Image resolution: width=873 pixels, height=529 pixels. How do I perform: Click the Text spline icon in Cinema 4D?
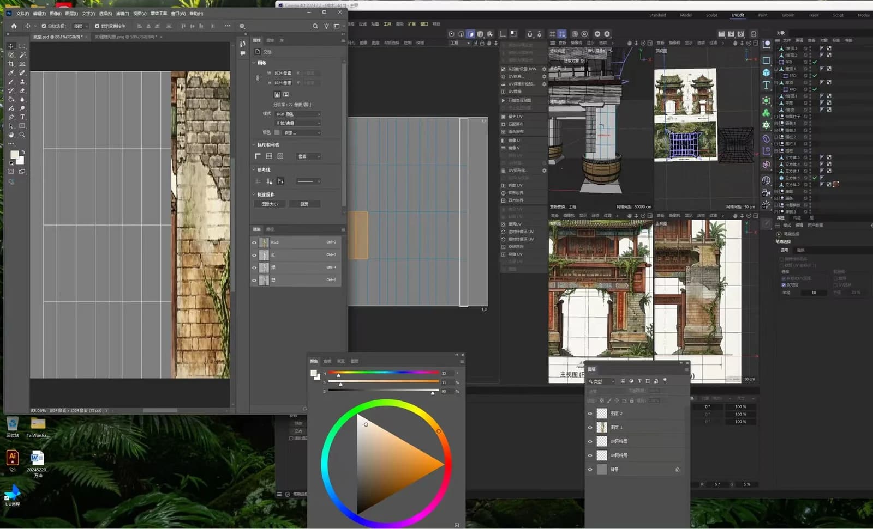(x=766, y=85)
